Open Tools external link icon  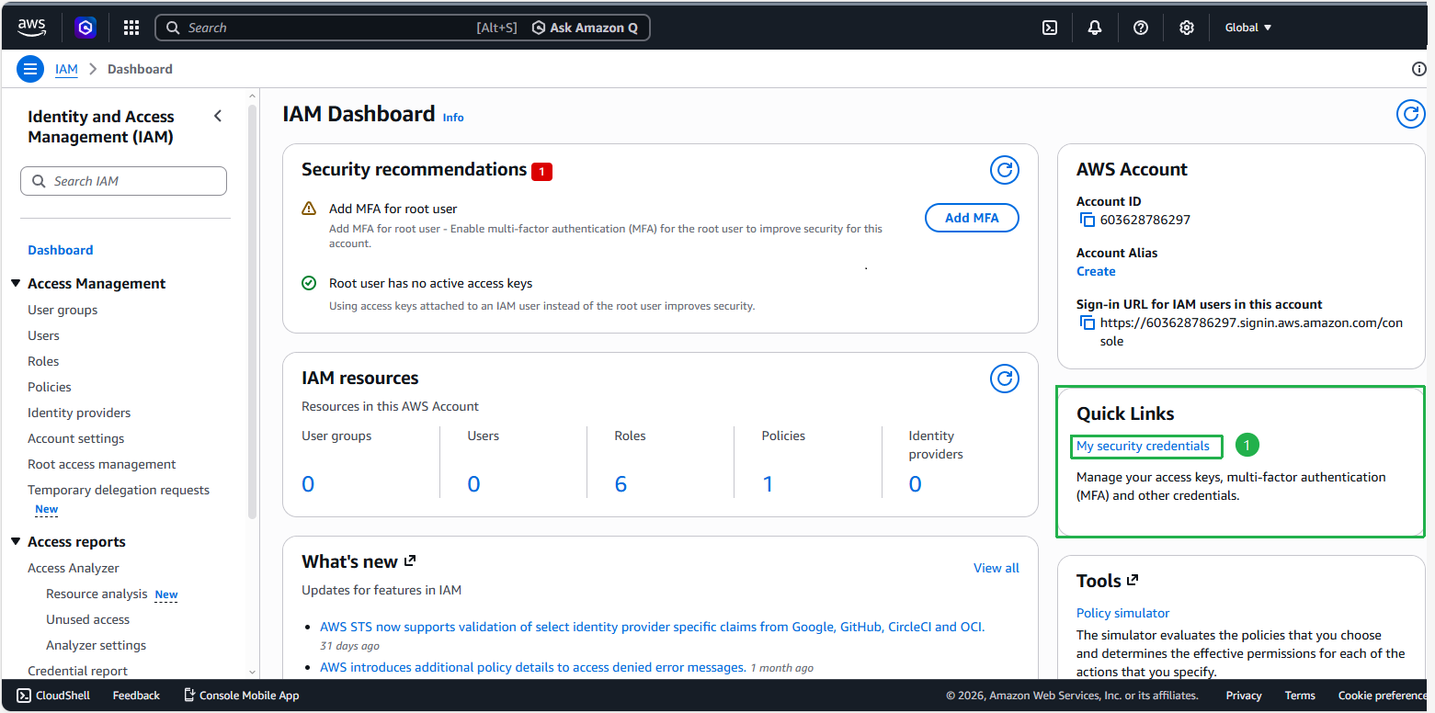coord(1133,580)
